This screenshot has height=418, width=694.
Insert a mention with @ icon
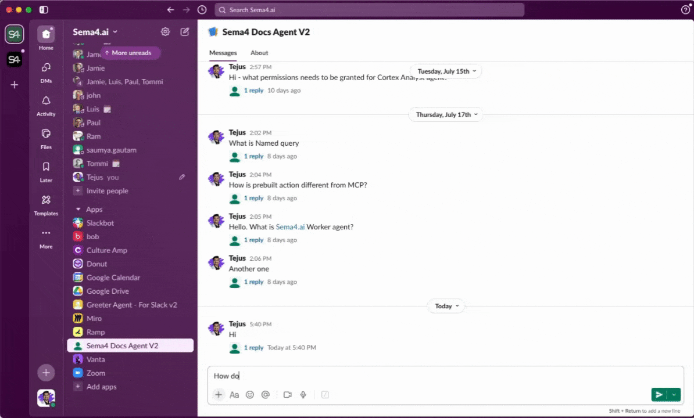pyautogui.click(x=266, y=395)
